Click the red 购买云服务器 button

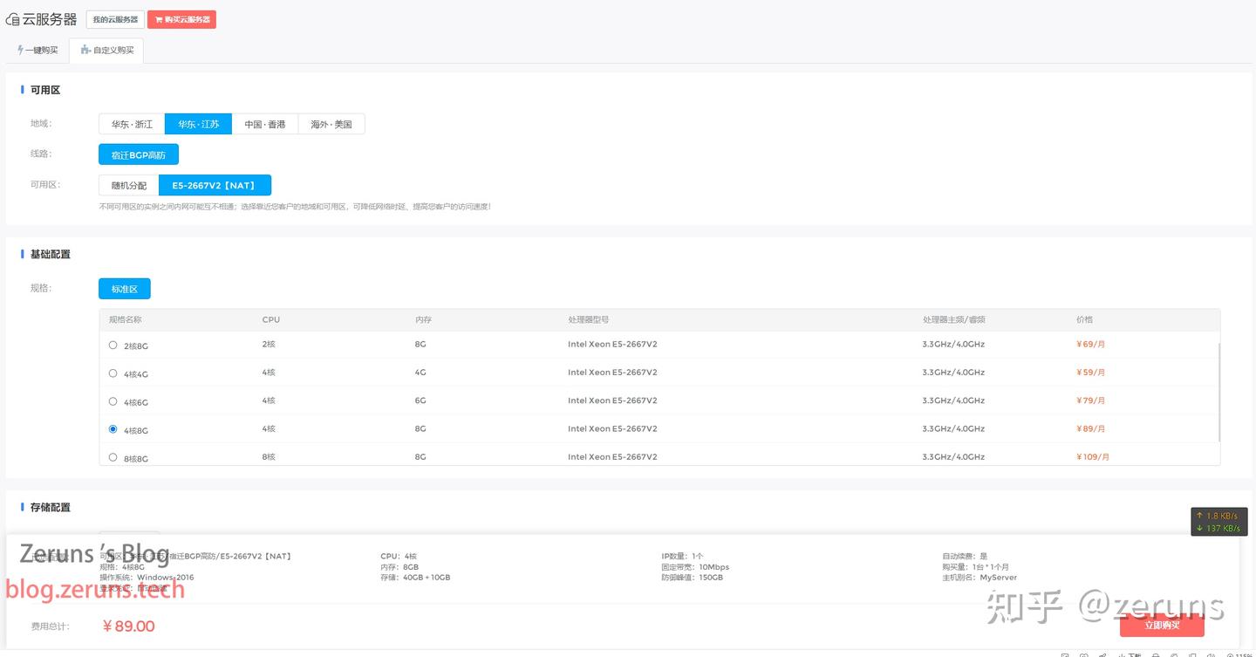(181, 19)
